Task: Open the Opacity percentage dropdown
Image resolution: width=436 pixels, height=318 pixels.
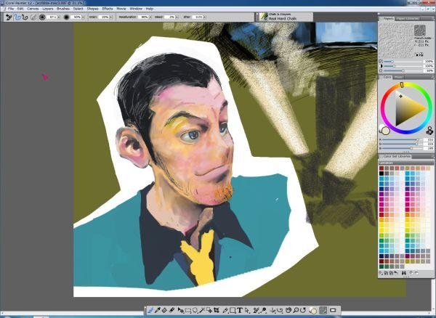Action: 81,17
